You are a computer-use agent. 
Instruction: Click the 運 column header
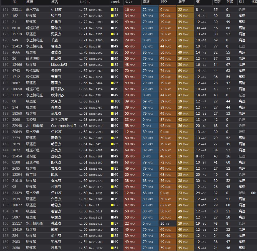(198, 2)
